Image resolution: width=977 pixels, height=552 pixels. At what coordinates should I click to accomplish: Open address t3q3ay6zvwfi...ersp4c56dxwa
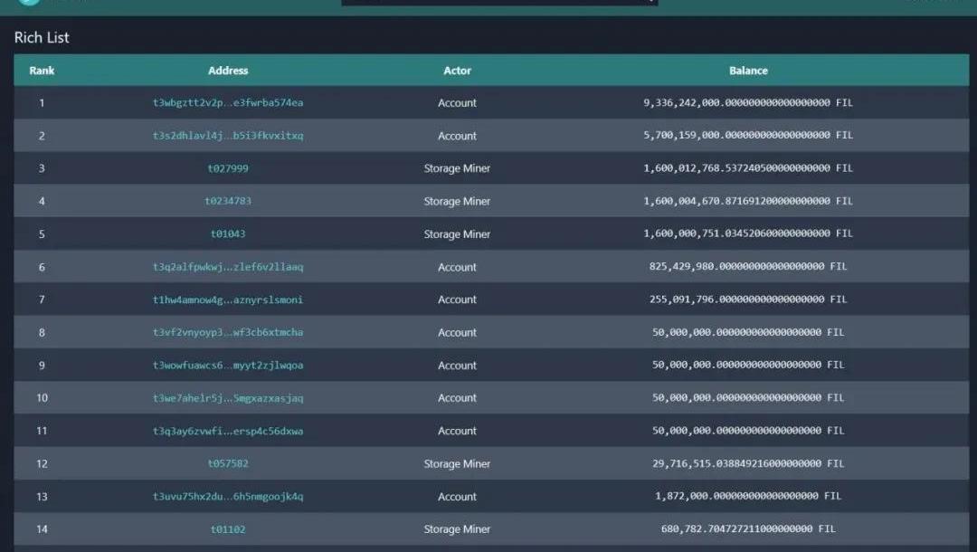point(228,432)
